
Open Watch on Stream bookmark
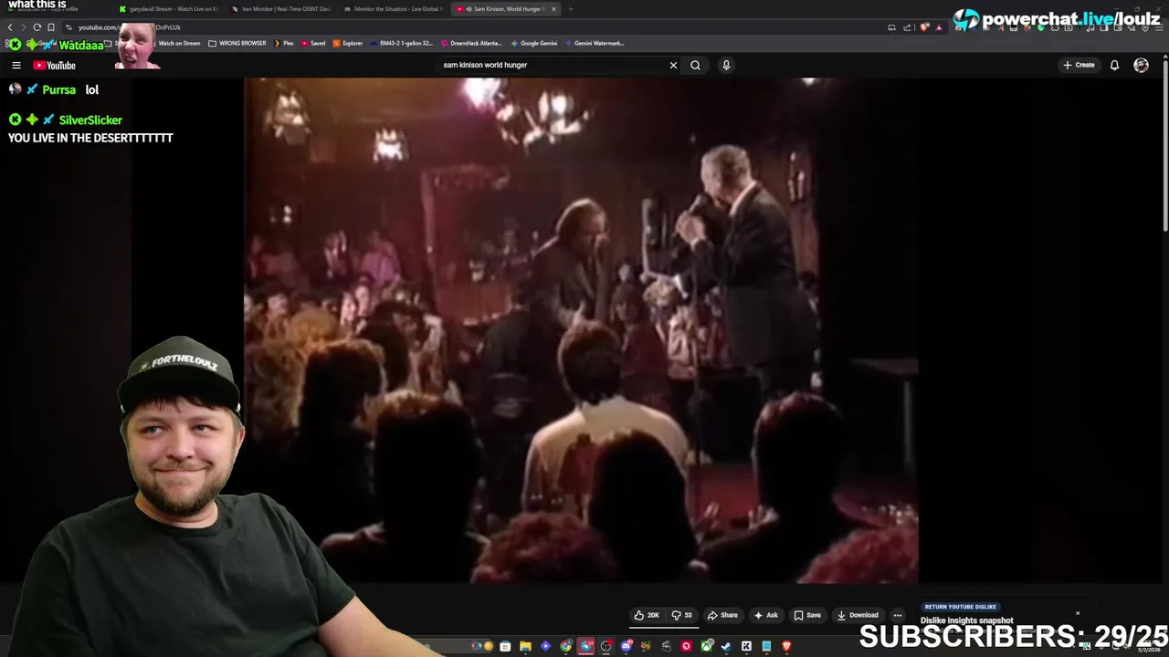pos(179,43)
